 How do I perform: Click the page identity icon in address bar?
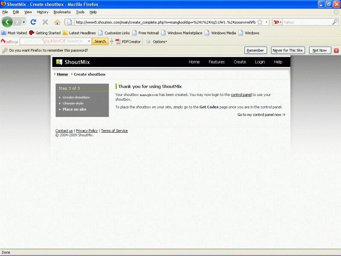coord(69,22)
